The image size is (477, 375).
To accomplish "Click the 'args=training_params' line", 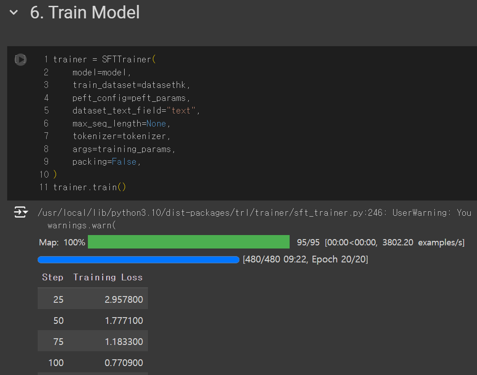I will [124, 149].
